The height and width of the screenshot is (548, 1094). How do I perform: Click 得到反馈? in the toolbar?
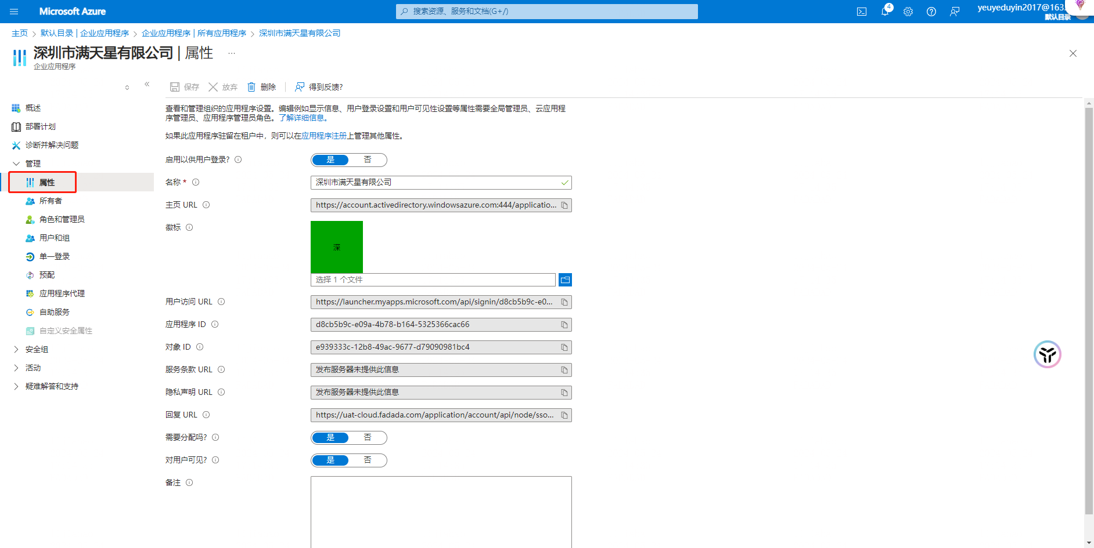click(319, 87)
